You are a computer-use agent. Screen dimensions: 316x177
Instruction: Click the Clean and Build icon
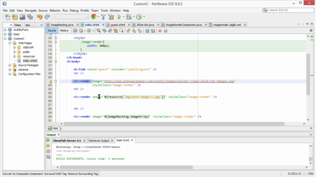[111, 17]
